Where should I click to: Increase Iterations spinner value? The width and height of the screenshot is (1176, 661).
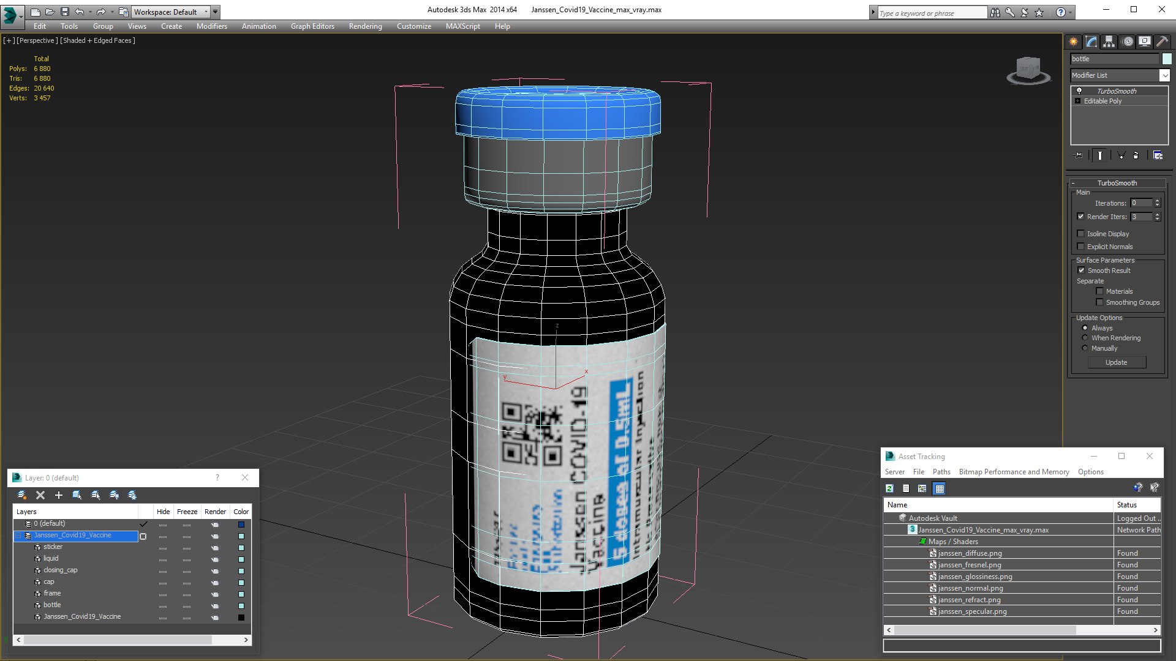tap(1157, 201)
